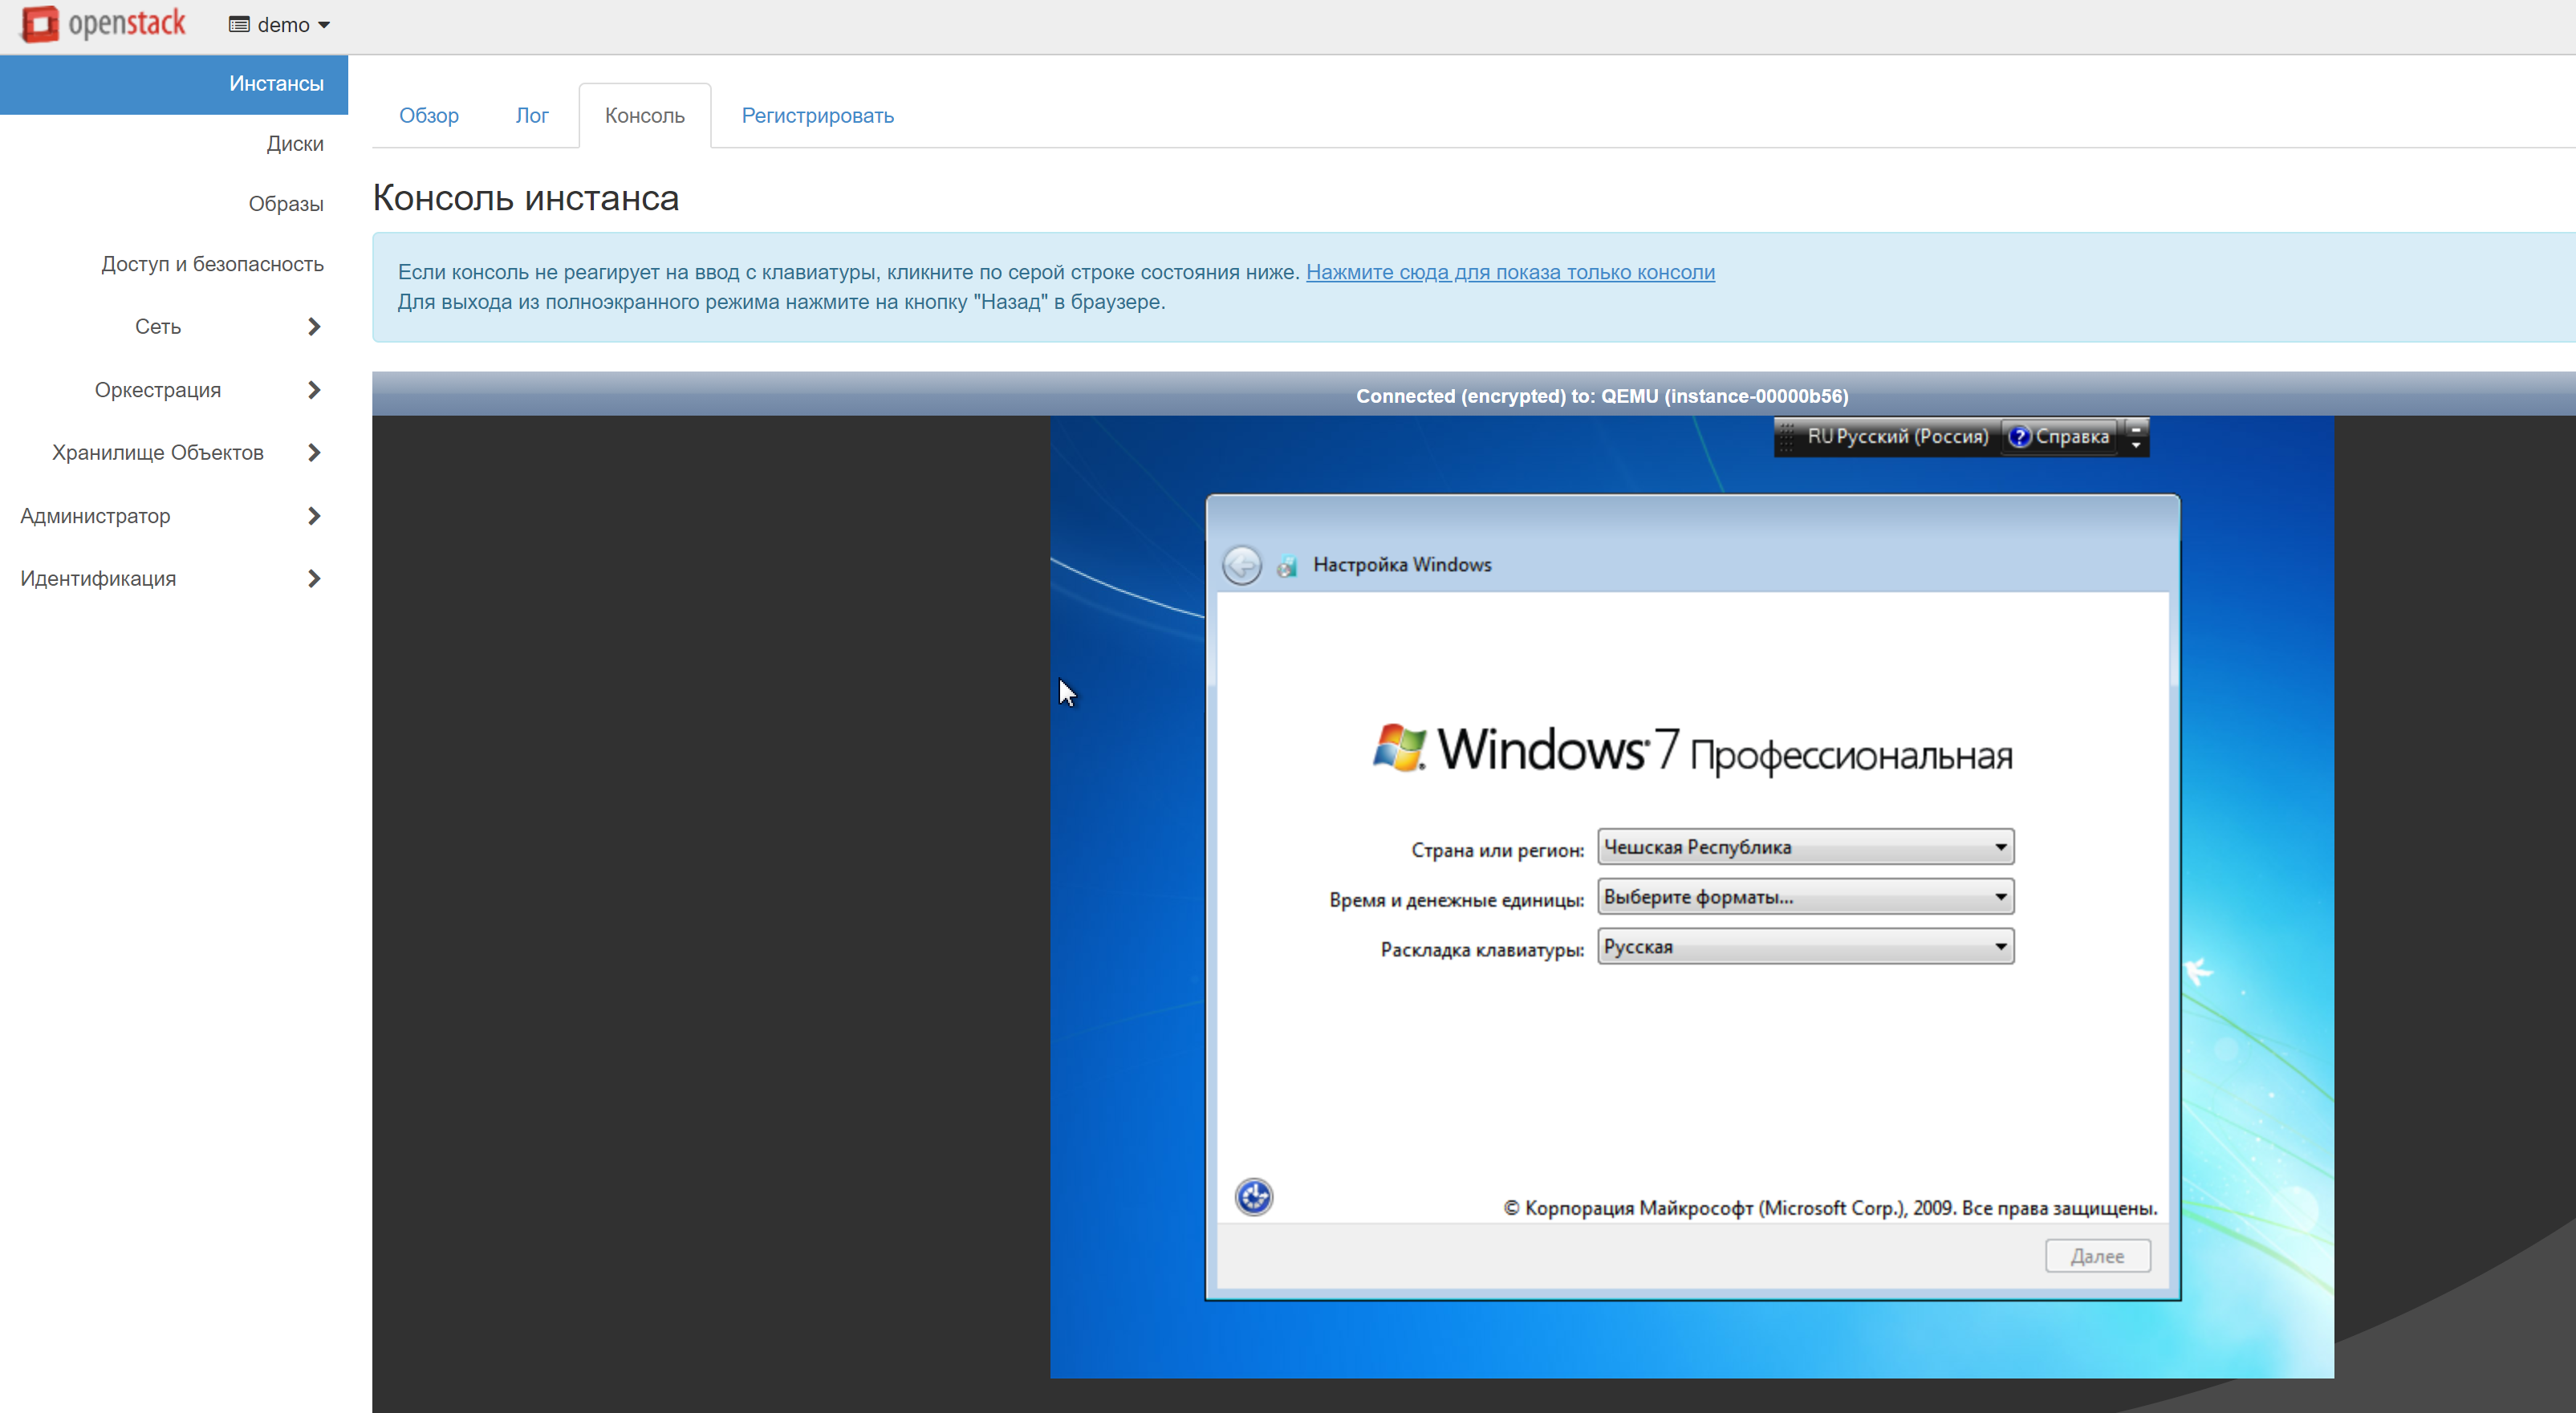The height and width of the screenshot is (1413, 2576).
Task: Select Инстансы in the sidebar
Action: coord(174,84)
